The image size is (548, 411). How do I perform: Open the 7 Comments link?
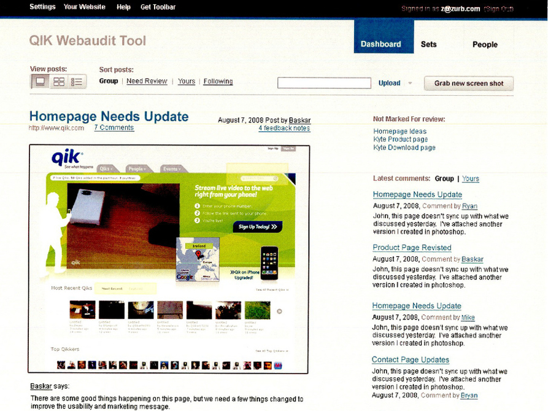pyautogui.click(x=114, y=127)
